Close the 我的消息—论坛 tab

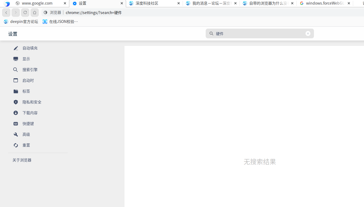[235, 4]
